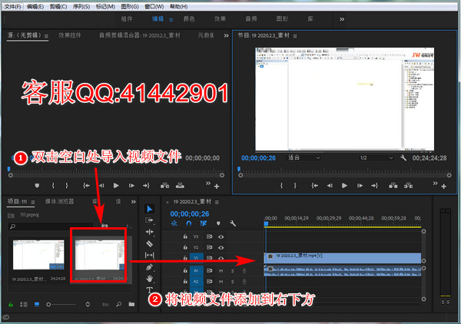Open the 适合 zoom level dropdown
This screenshot has width=461, height=324.
click(303, 157)
